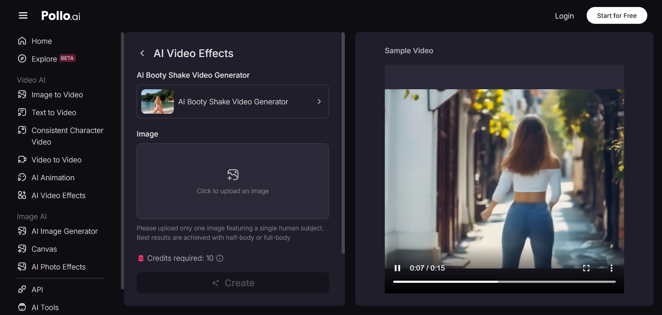Click the Text to Video icon
The width and height of the screenshot is (662, 315).
coord(22,112)
